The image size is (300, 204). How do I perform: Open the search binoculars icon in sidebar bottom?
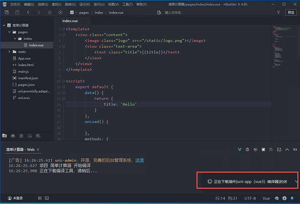pyautogui.click(x=13, y=136)
